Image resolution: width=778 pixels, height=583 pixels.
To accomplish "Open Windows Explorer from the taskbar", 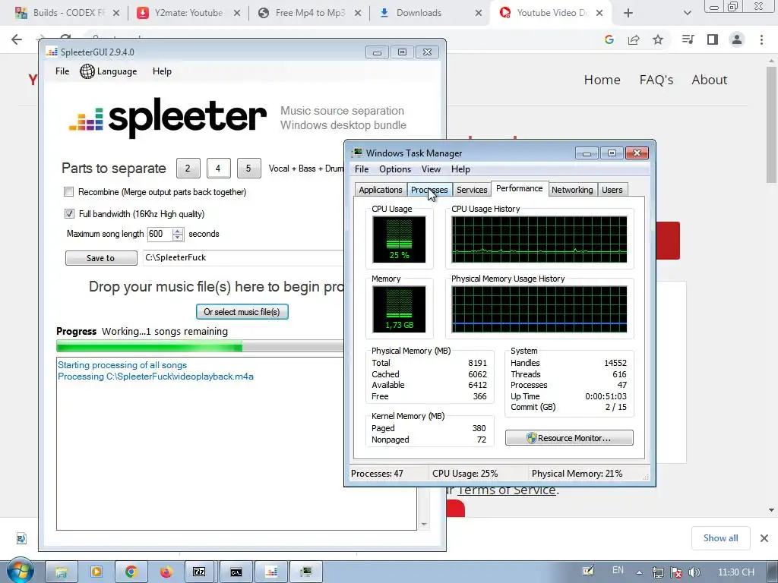I will tap(62, 572).
